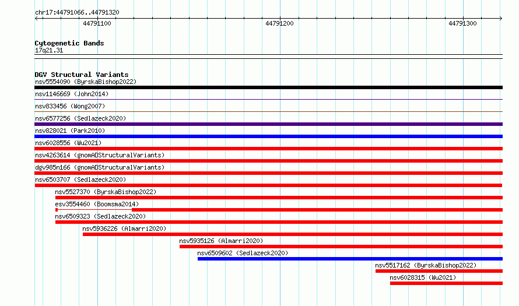This screenshot has width=519, height=306.
Task: Click the DGV Structural Variants track title
Action: pos(82,75)
